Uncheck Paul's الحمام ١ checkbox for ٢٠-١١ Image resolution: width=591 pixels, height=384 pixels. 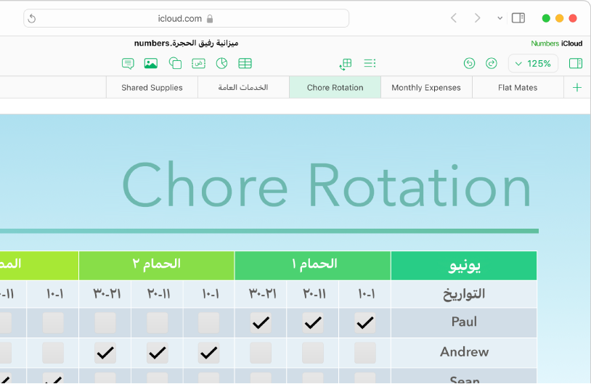pos(313,323)
